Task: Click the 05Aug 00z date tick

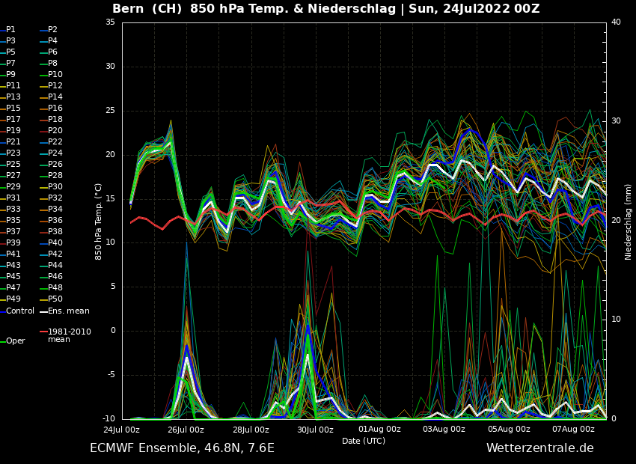Action: coord(509,430)
